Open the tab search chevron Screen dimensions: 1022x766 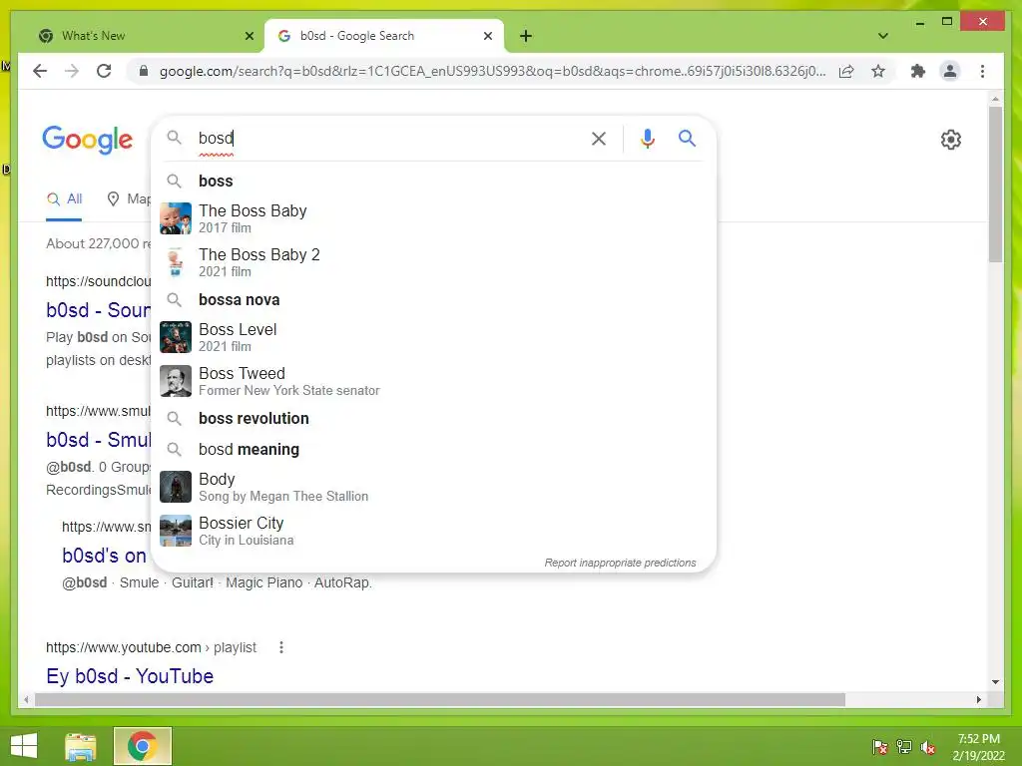click(883, 36)
